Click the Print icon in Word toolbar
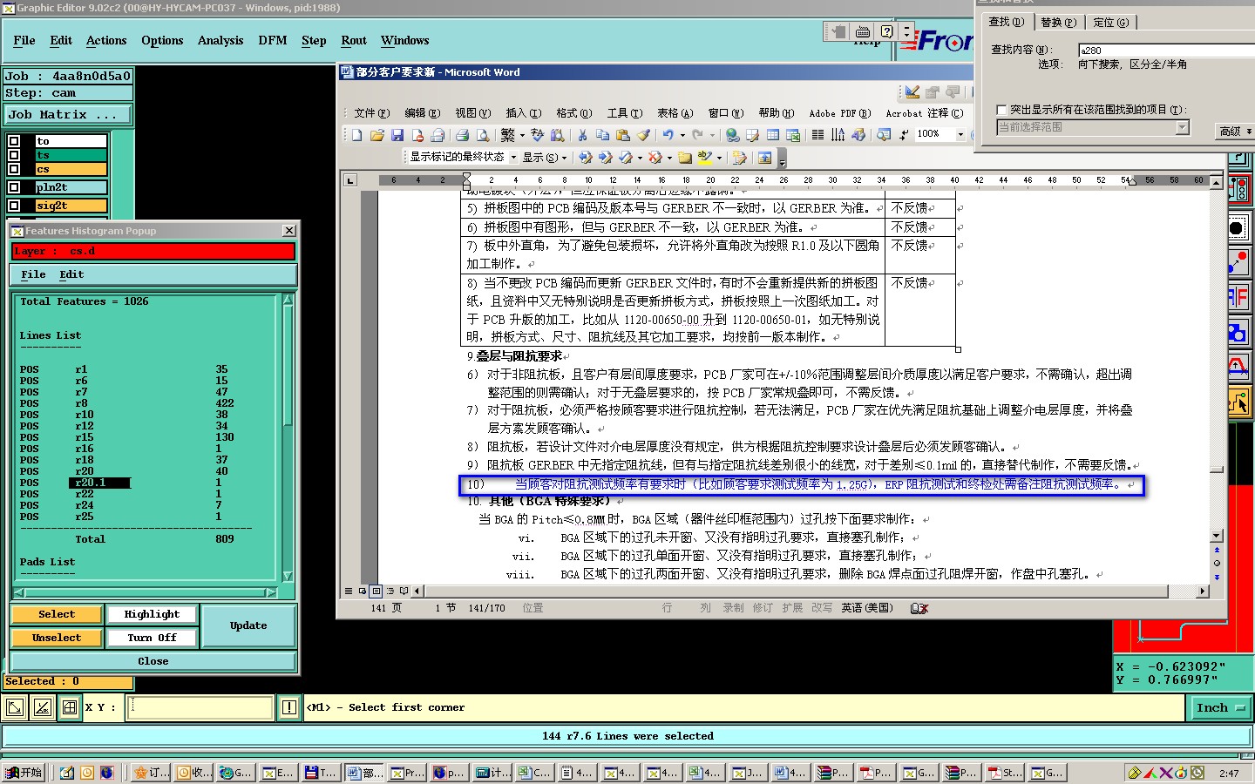1255x784 pixels. point(462,135)
